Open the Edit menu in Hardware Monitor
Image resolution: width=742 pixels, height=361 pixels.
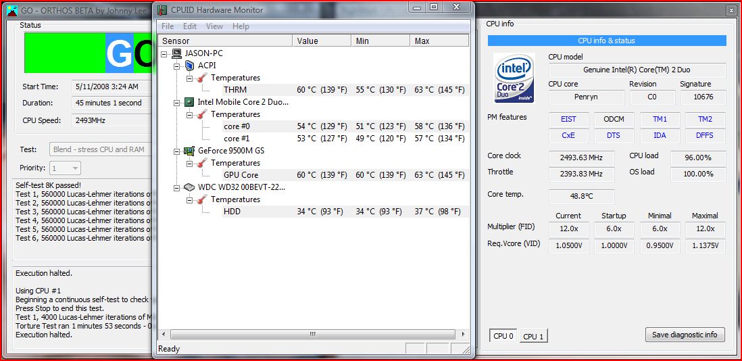point(190,26)
